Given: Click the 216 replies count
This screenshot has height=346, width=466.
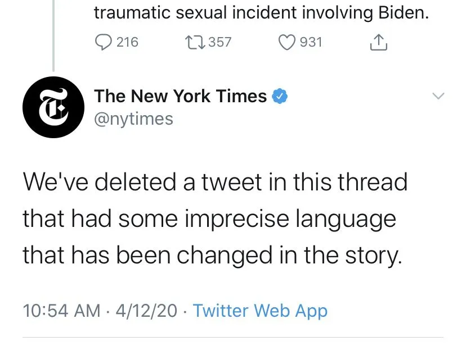Looking at the screenshot, I should (127, 42).
